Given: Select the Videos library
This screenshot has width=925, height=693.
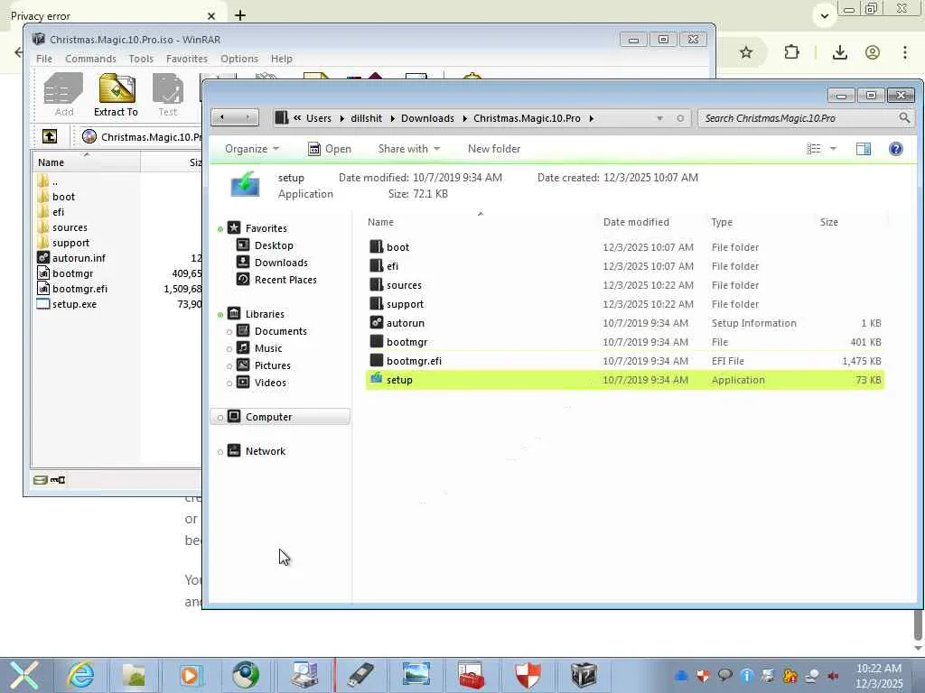Looking at the screenshot, I should [x=270, y=383].
